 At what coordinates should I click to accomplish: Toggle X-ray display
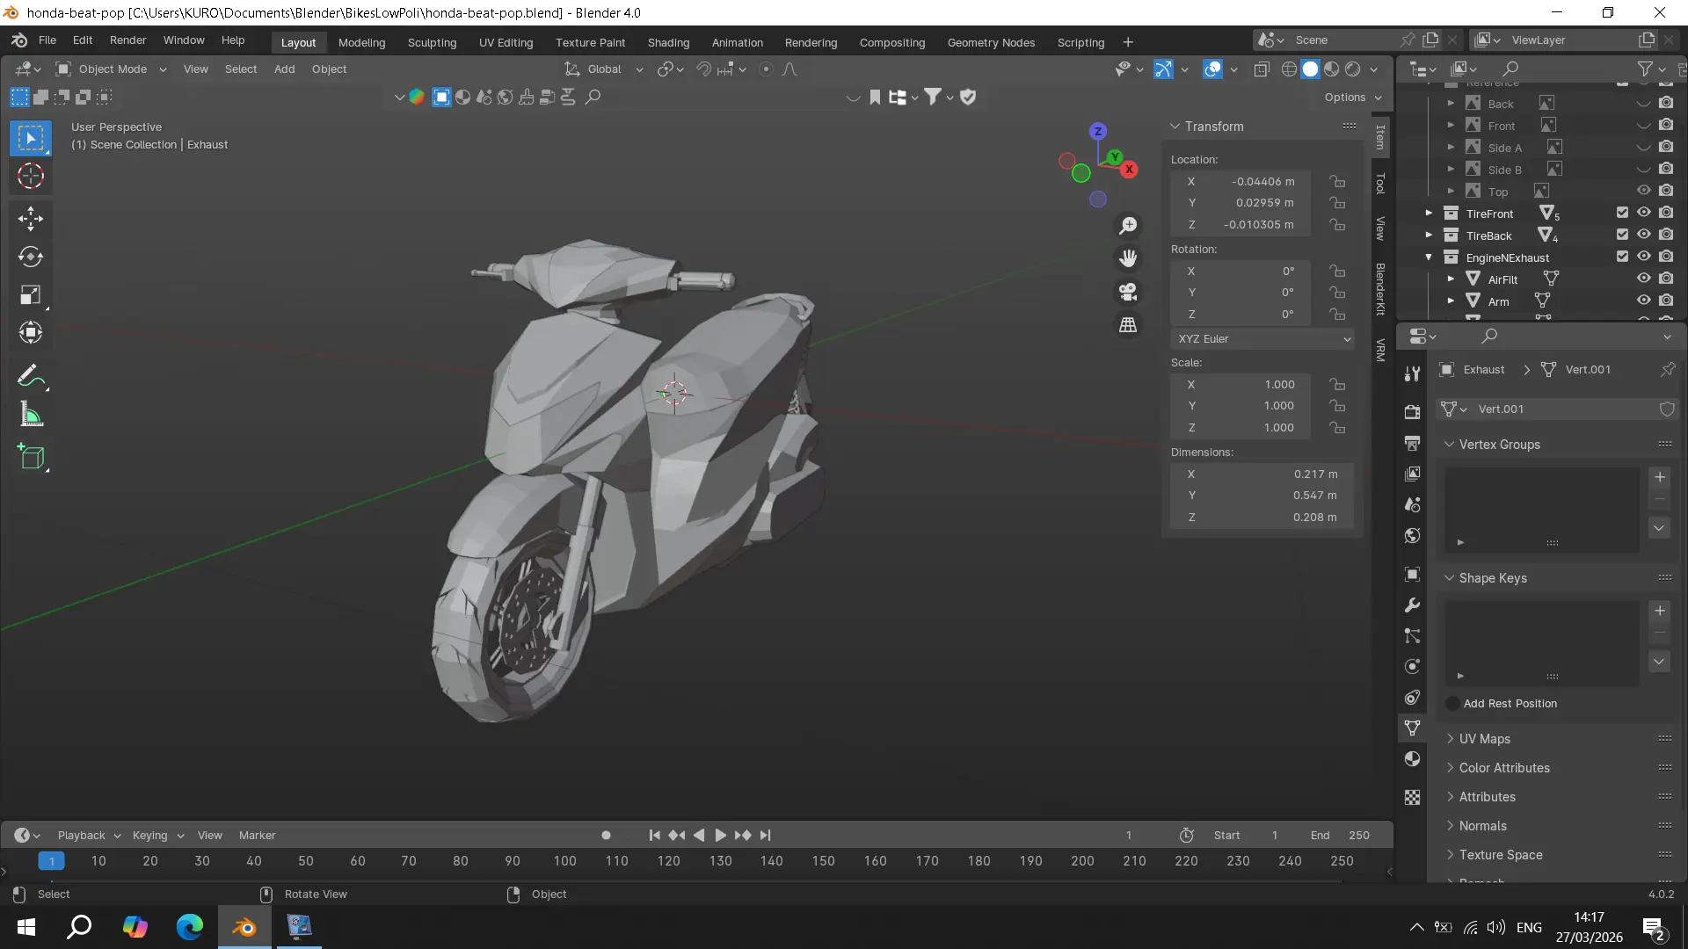(x=1262, y=69)
